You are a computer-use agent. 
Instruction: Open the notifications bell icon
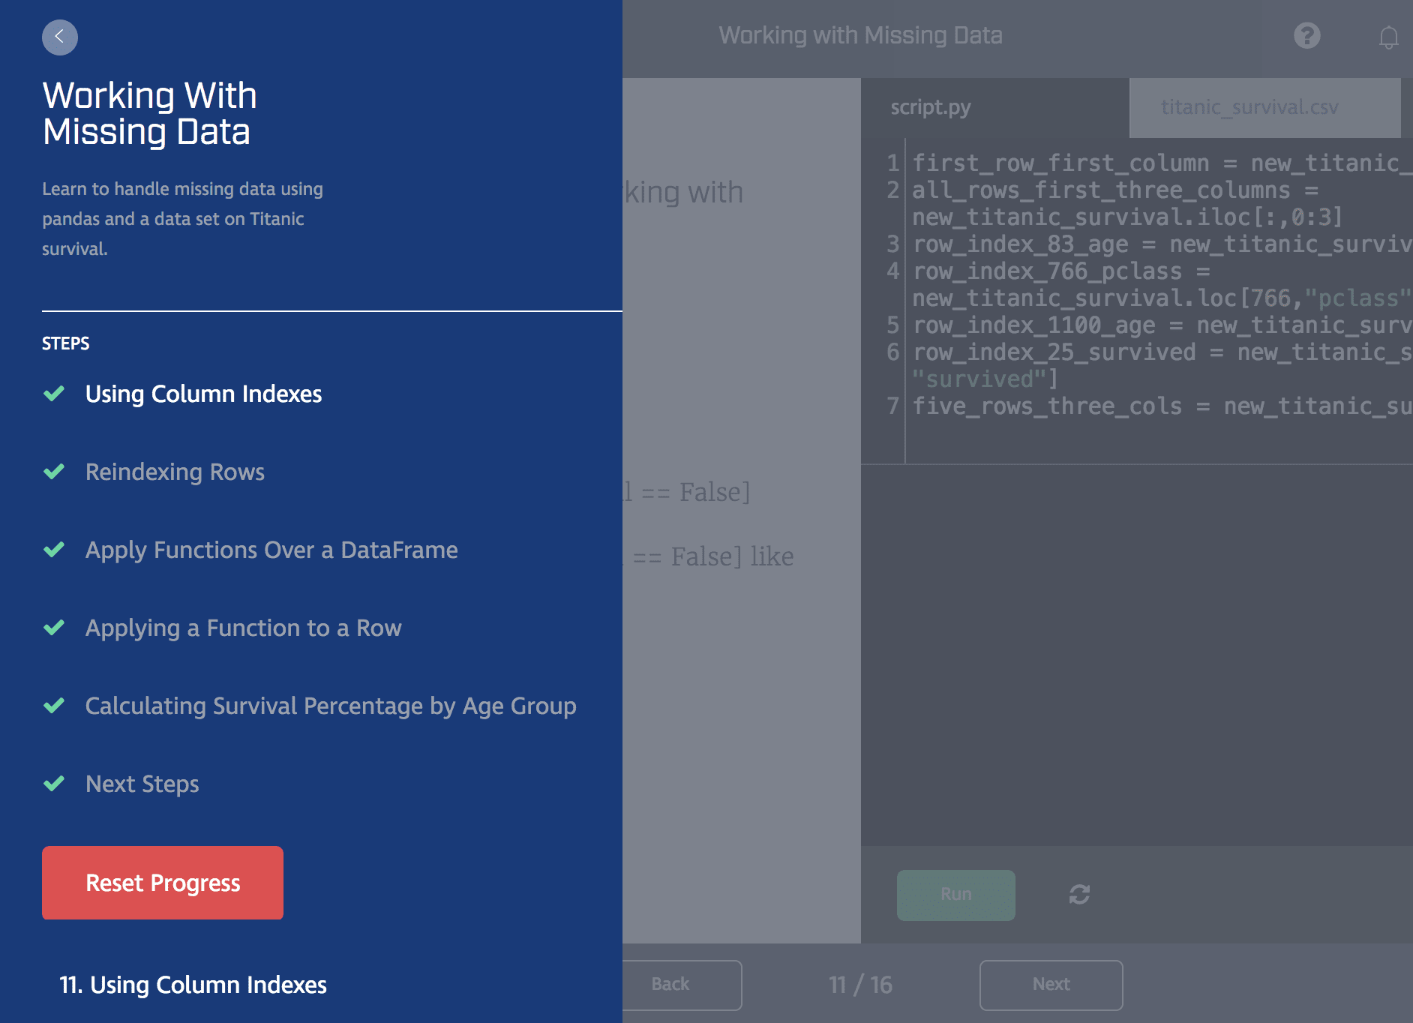pyautogui.click(x=1388, y=37)
